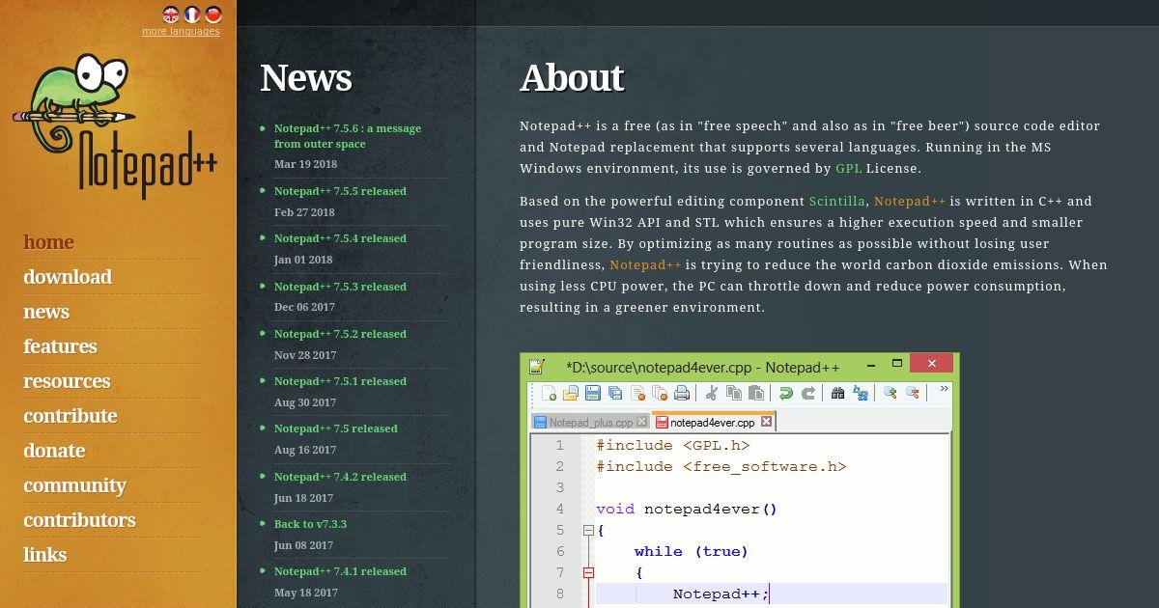Image resolution: width=1159 pixels, height=608 pixels.
Task: Click the 'void notepad4ever()' code line
Action: pos(687,510)
